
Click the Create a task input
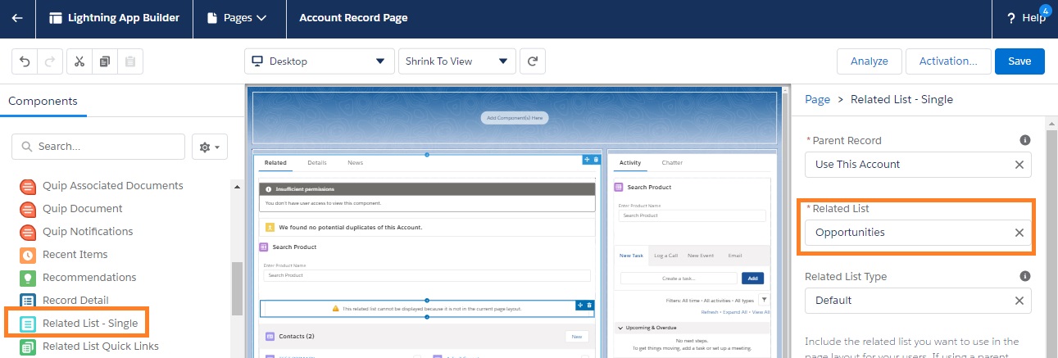[x=679, y=279]
